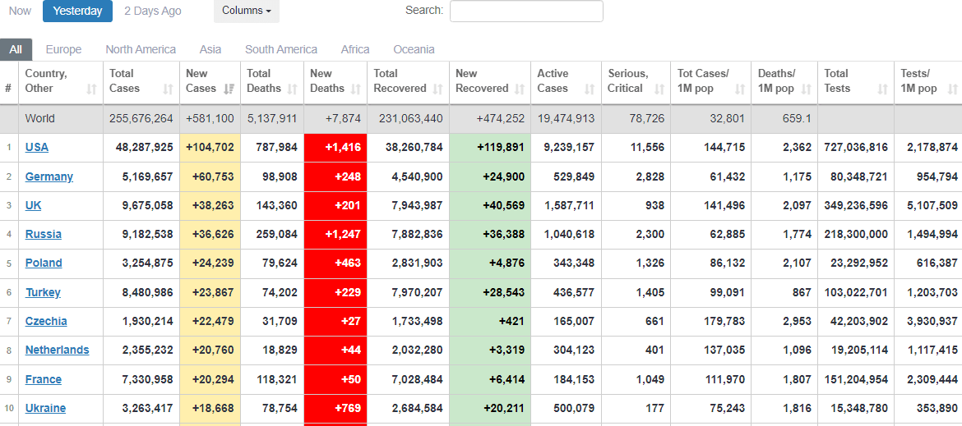Sort by New Deaths sort arrows
962x426 pixels.
click(355, 89)
